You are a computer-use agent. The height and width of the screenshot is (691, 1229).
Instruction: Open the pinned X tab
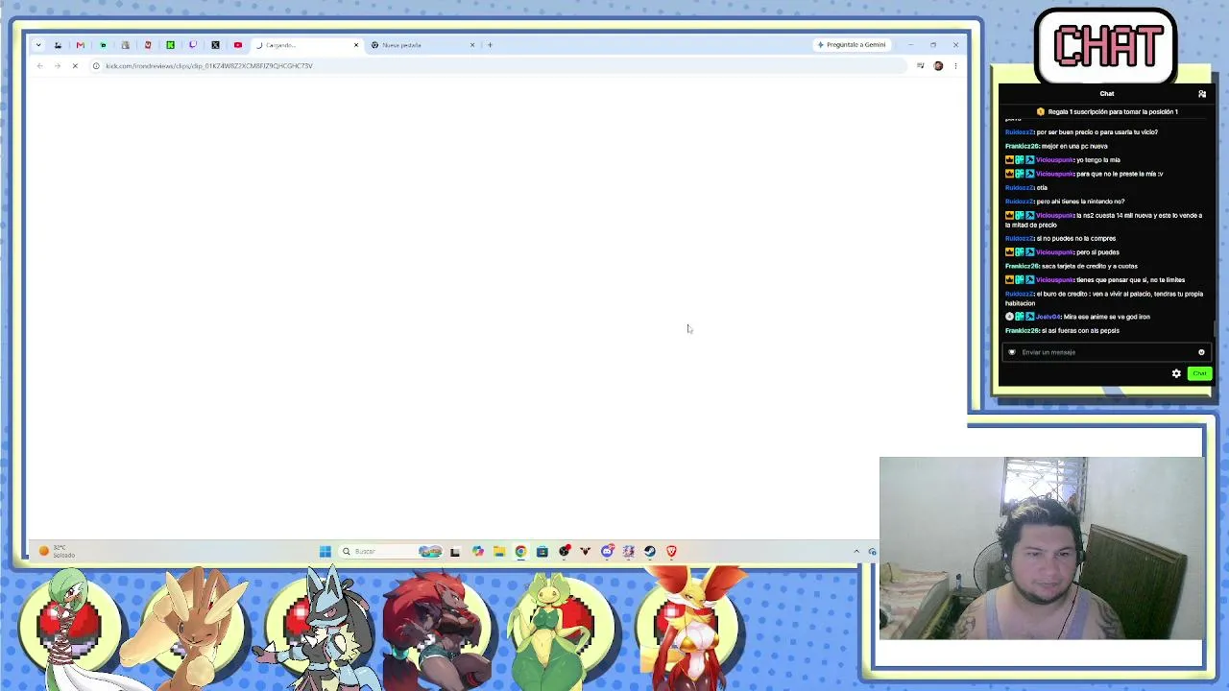pyautogui.click(x=215, y=45)
